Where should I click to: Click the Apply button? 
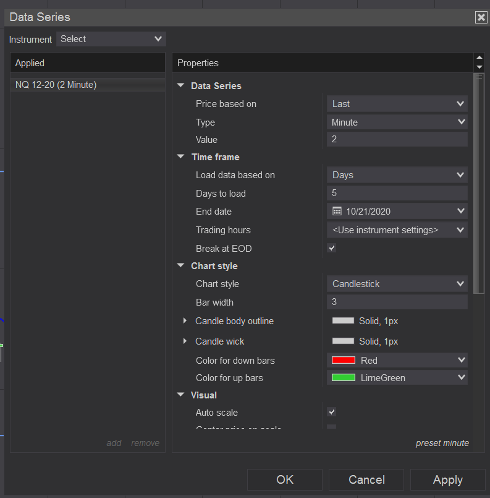(447, 480)
